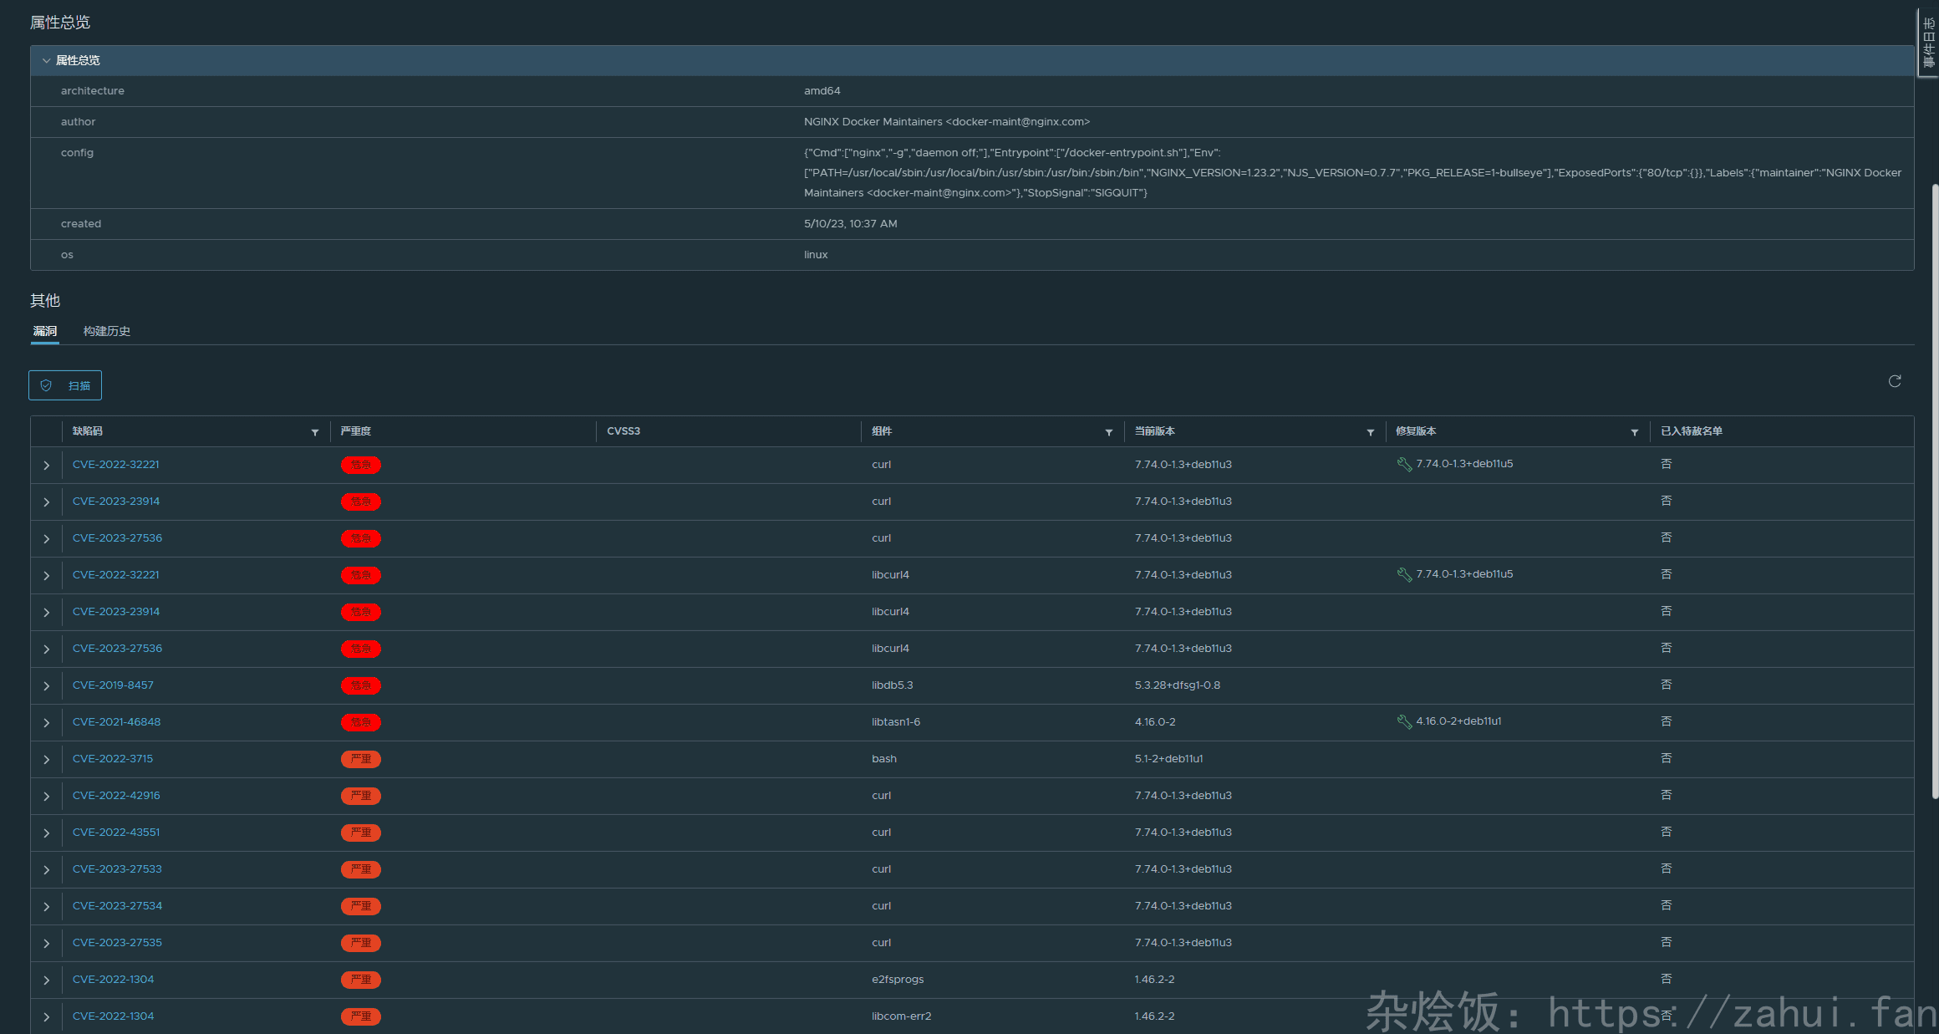Expand the CVE-2019-8457 row
1939x1034 pixels.
pos(47,685)
